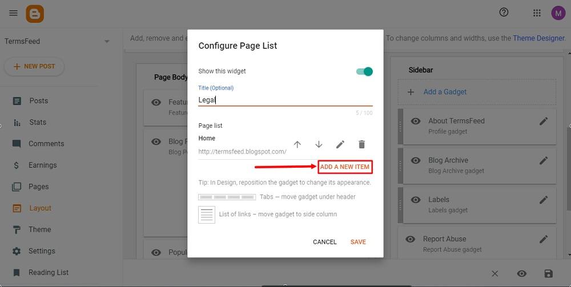Edit the Report Abuse gadget pencil
This screenshot has height=287, width=571.
click(544, 239)
